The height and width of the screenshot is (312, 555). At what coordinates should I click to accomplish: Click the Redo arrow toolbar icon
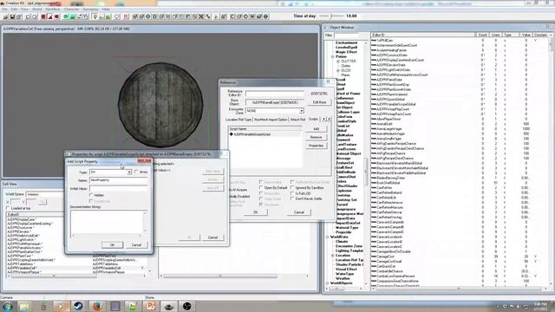[x=35, y=16]
